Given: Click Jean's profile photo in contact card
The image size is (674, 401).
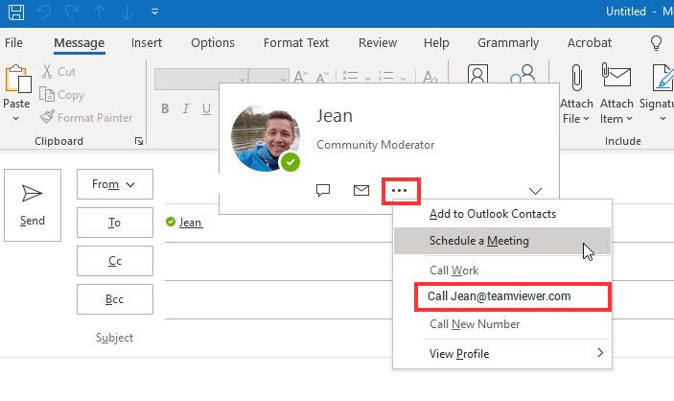Looking at the screenshot, I should pos(266,138).
